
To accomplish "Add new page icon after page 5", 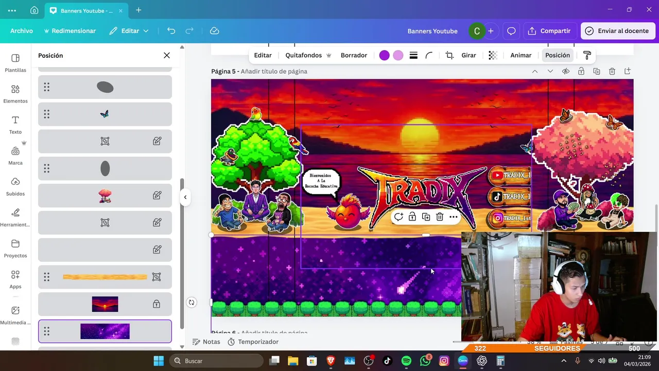I will click(628, 71).
